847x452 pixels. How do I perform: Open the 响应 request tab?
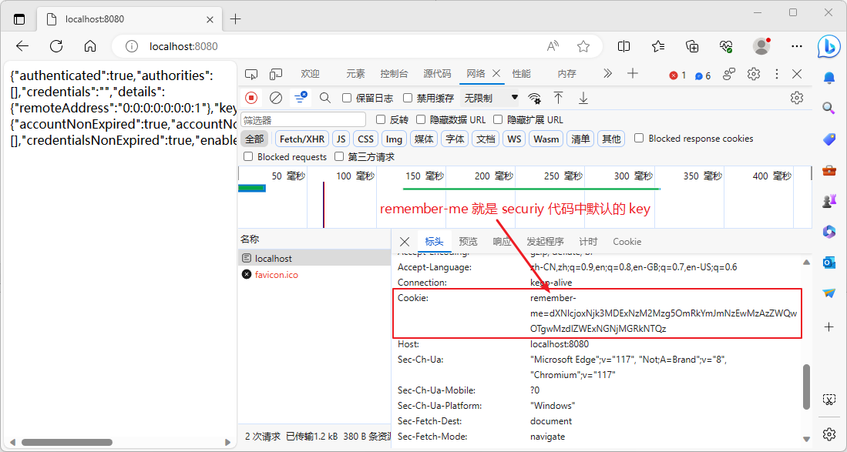coord(502,242)
